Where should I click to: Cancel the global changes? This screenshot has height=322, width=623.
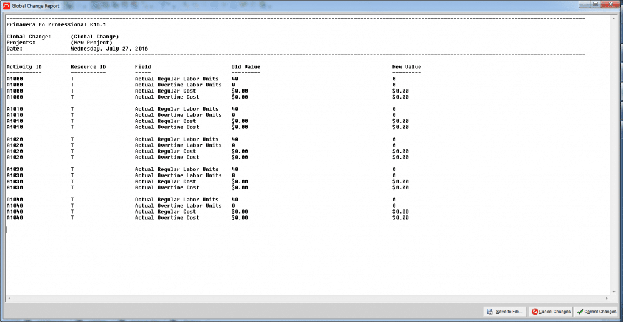click(551, 312)
